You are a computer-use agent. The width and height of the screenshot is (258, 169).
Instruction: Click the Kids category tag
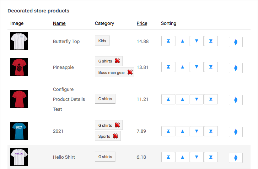(x=102, y=41)
